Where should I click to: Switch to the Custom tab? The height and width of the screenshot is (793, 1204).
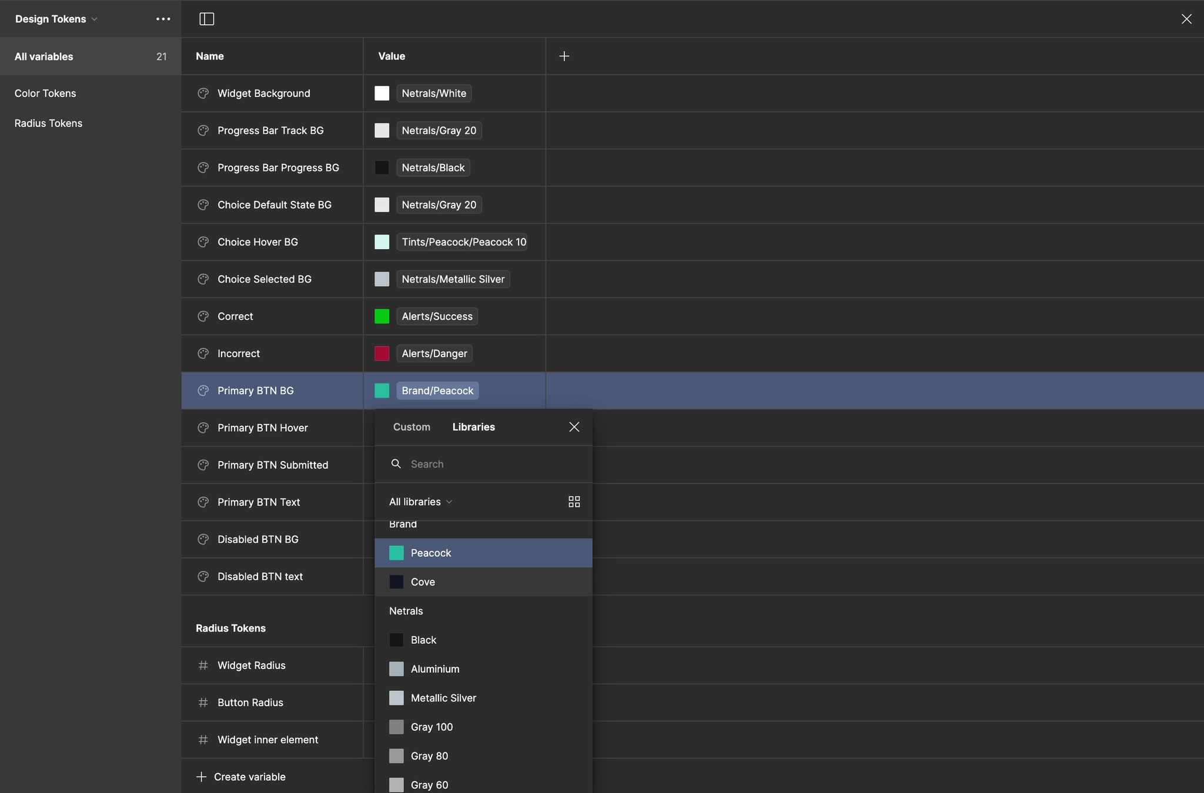click(412, 427)
